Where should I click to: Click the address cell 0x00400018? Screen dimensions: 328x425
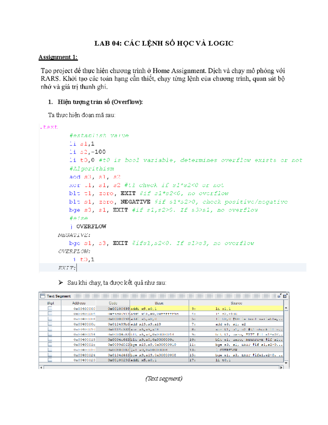[x=79, y=339]
